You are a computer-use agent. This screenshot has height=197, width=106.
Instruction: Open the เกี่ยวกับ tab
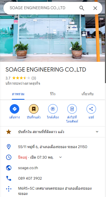tap(88, 94)
